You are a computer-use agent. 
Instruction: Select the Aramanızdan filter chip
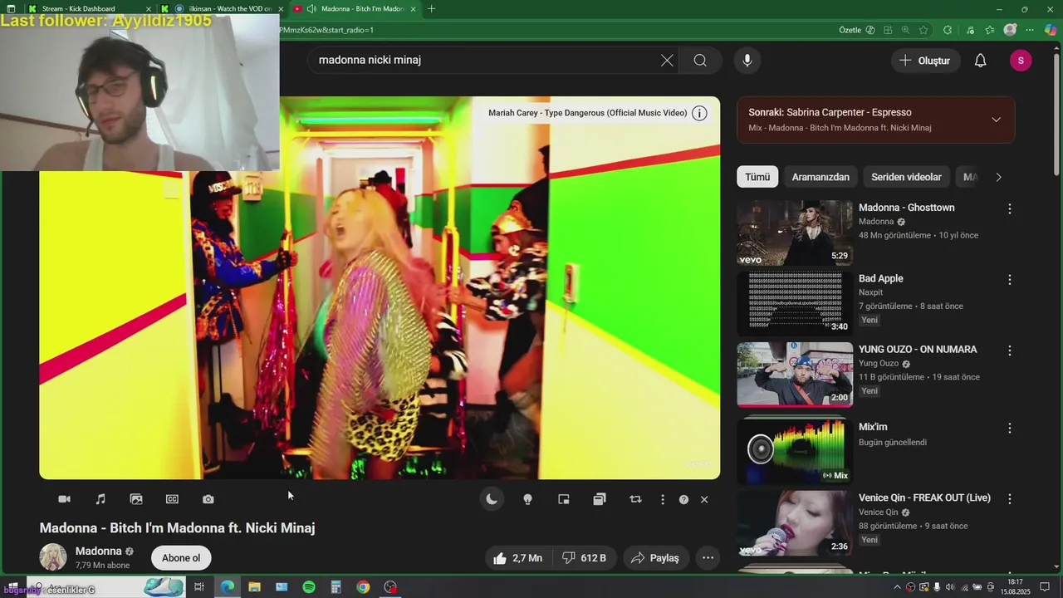tap(821, 177)
